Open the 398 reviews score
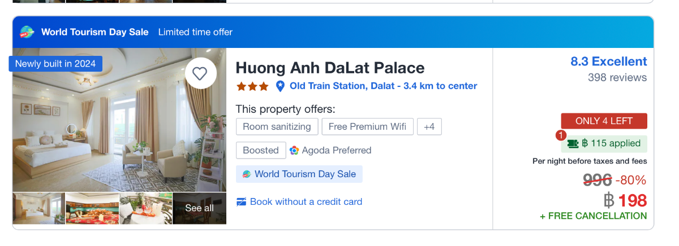 point(617,77)
